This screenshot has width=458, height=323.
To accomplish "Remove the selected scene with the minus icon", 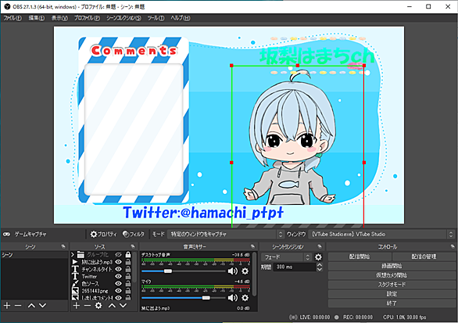I will [18, 306].
